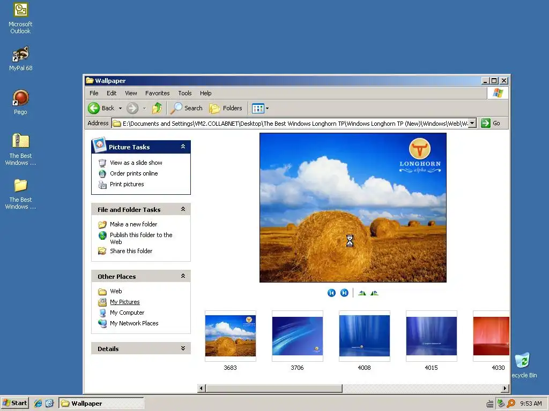Launch Internet Explorer from Quick Launch
The image size is (549, 411).
pyautogui.click(x=38, y=404)
